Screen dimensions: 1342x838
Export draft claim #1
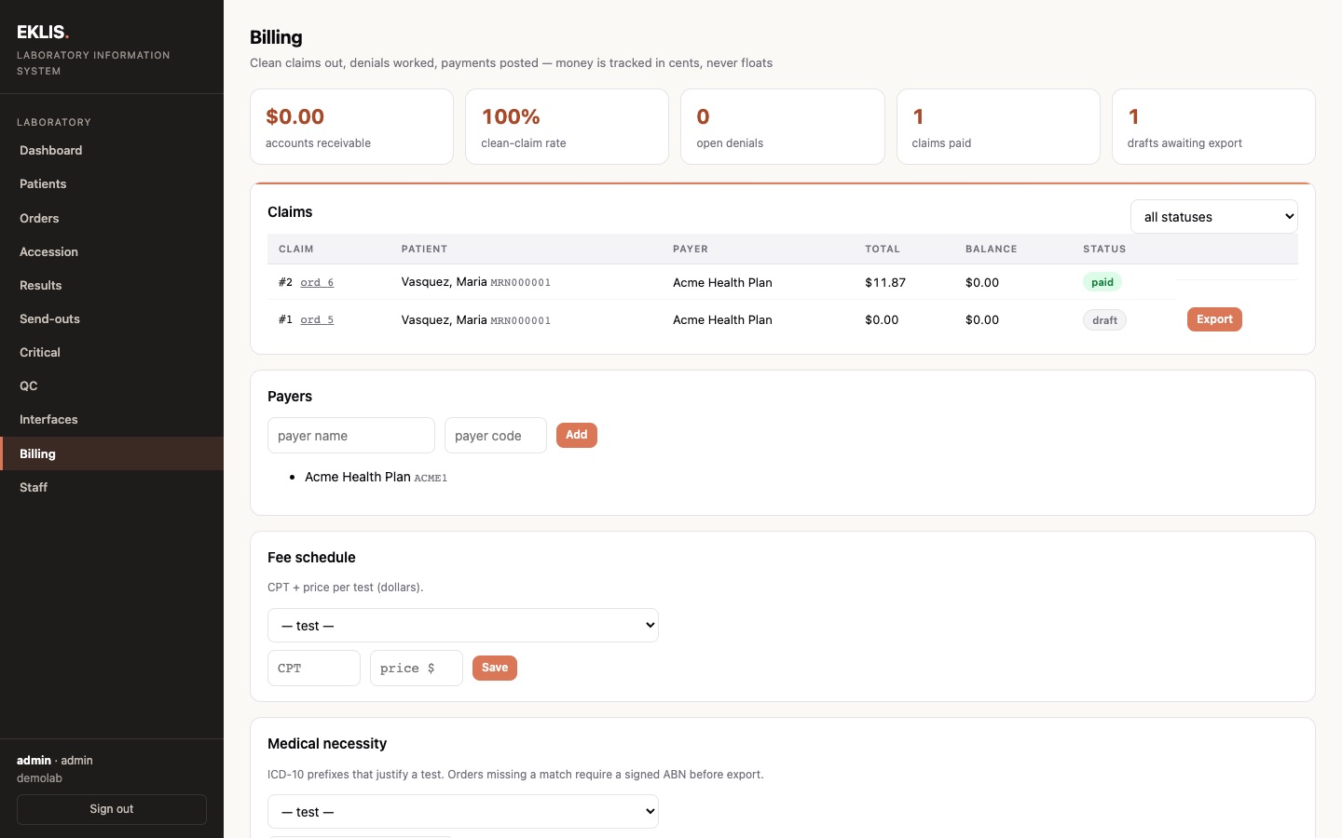[1214, 319]
